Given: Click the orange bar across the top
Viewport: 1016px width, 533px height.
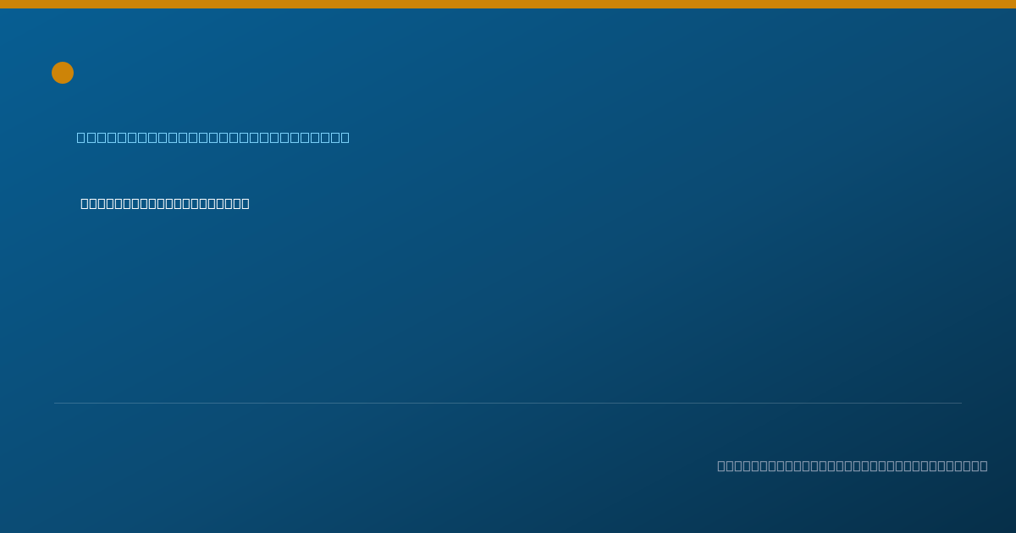Looking at the screenshot, I should click(x=508, y=4).
